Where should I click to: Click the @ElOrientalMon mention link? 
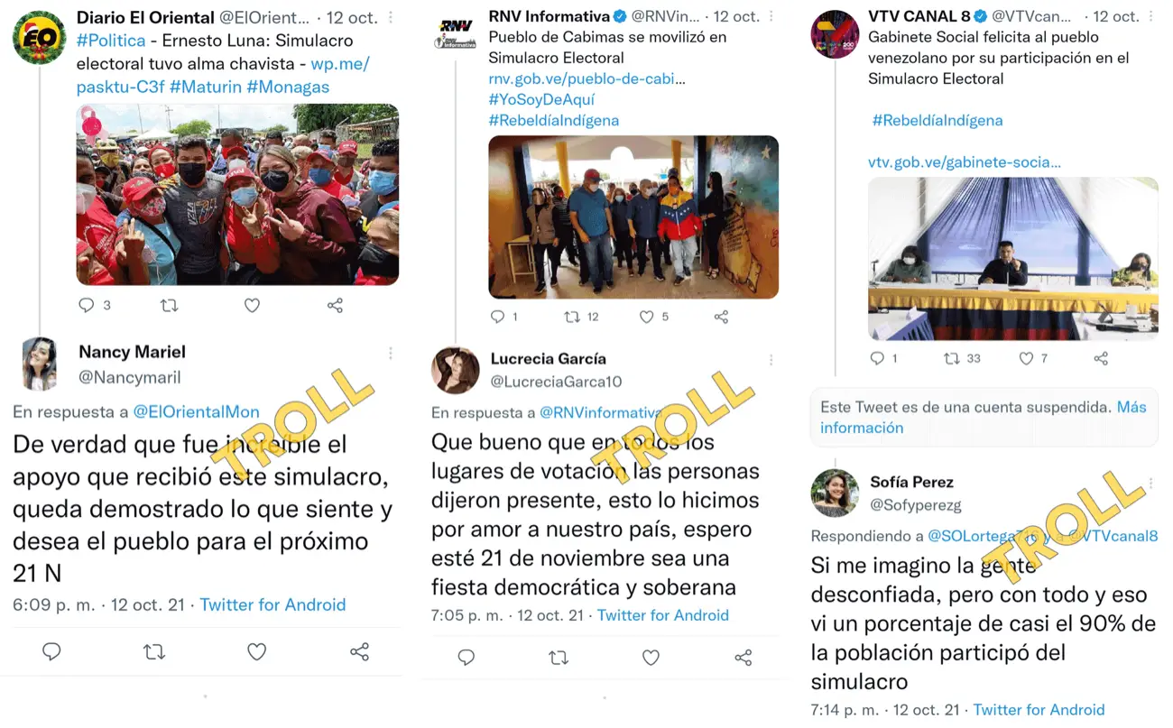(x=196, y=411)
